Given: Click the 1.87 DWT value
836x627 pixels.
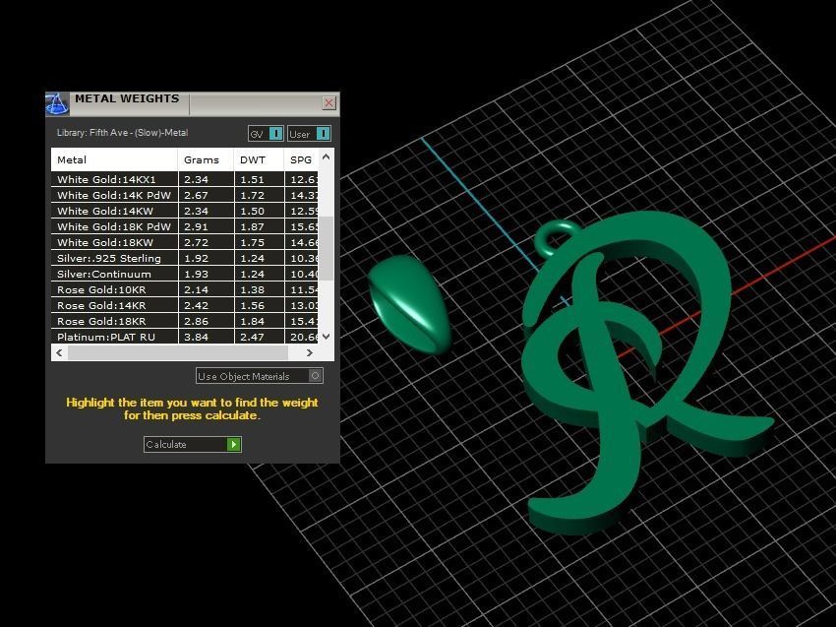Looking at the screenshot, I should [x=252, y=226].
